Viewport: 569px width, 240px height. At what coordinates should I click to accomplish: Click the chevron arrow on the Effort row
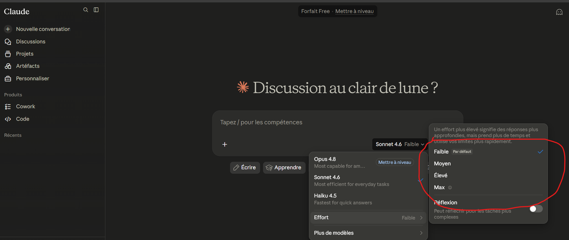point(421,218)
